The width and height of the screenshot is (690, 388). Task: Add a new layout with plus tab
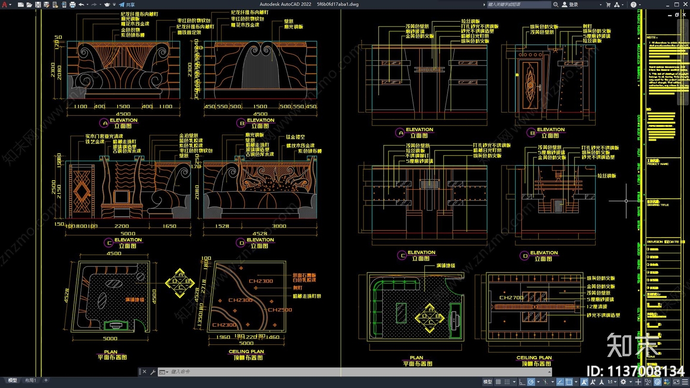(x=46, y=380)
